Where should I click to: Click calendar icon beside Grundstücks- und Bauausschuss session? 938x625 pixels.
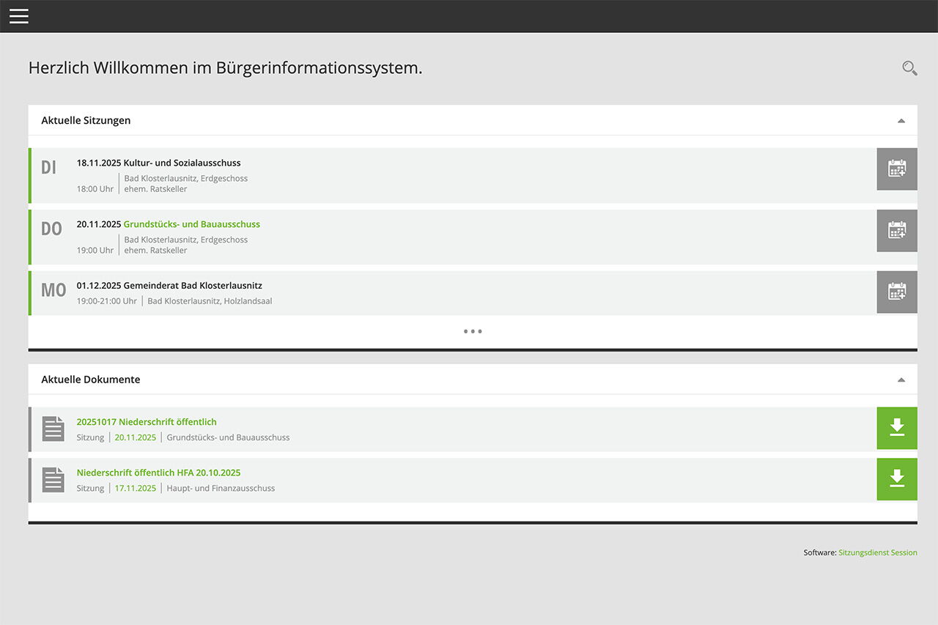[x=896, y=230]
